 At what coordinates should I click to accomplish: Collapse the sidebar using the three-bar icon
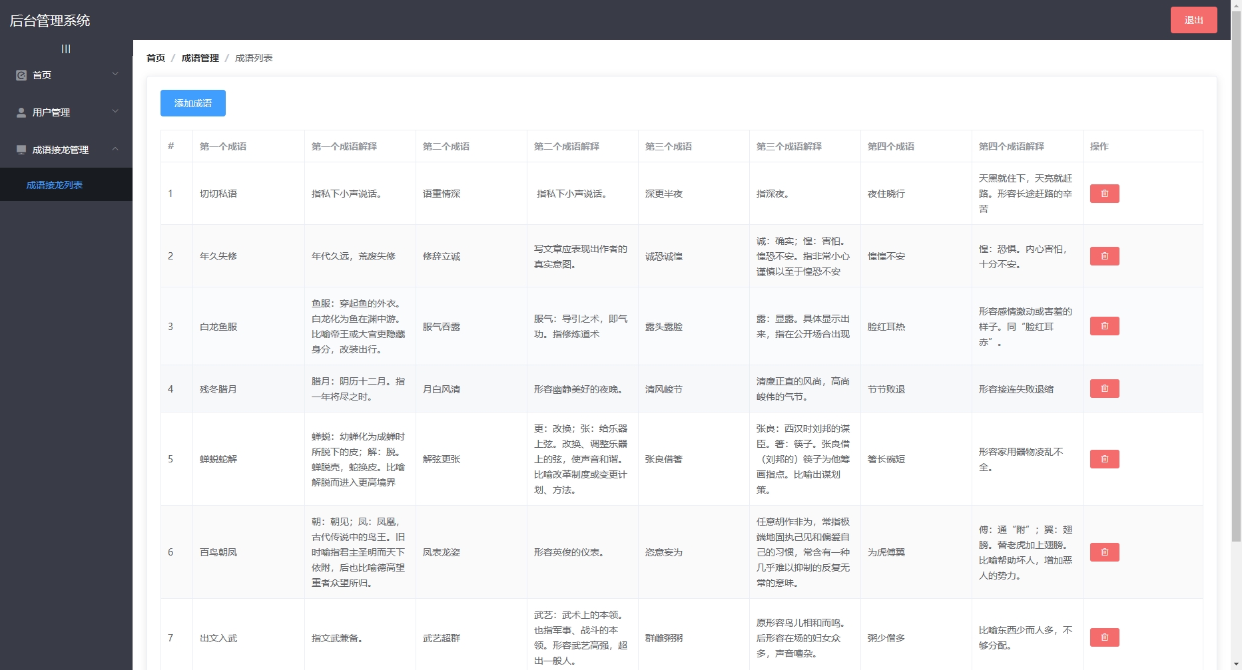click(x=66, y=49)
